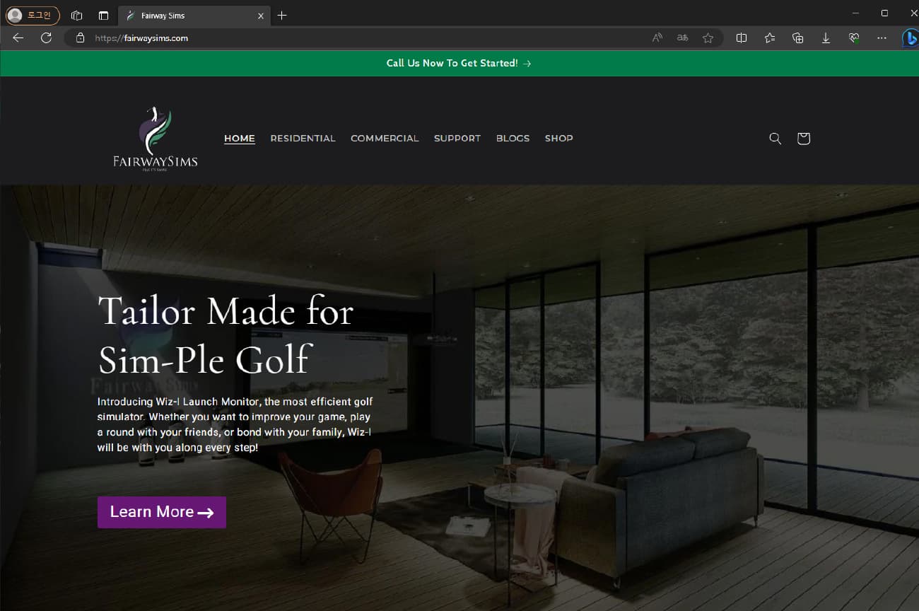This screenshot has width=919, height=611.
Task: Click the Call Us Now To Get Started banner
Action: pyautogui.click(x=459, y=64)
